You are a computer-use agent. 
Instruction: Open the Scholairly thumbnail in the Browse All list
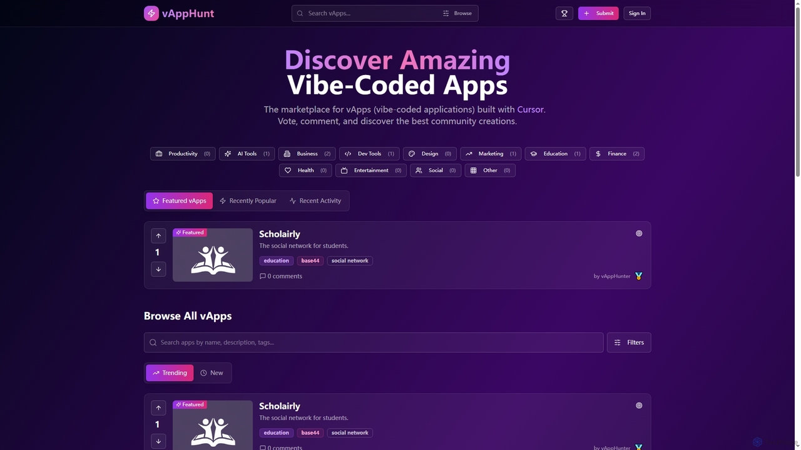pyautogui.click(x=213, y=425)
